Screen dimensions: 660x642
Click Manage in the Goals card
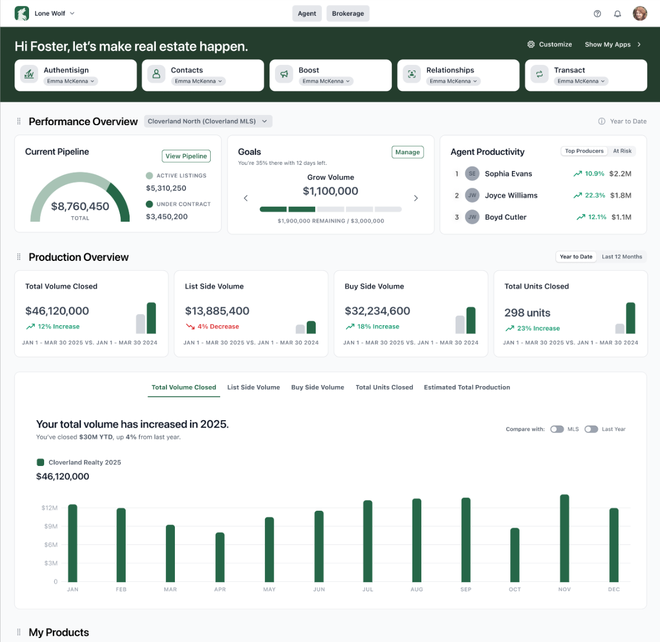(x=407, y=151)
